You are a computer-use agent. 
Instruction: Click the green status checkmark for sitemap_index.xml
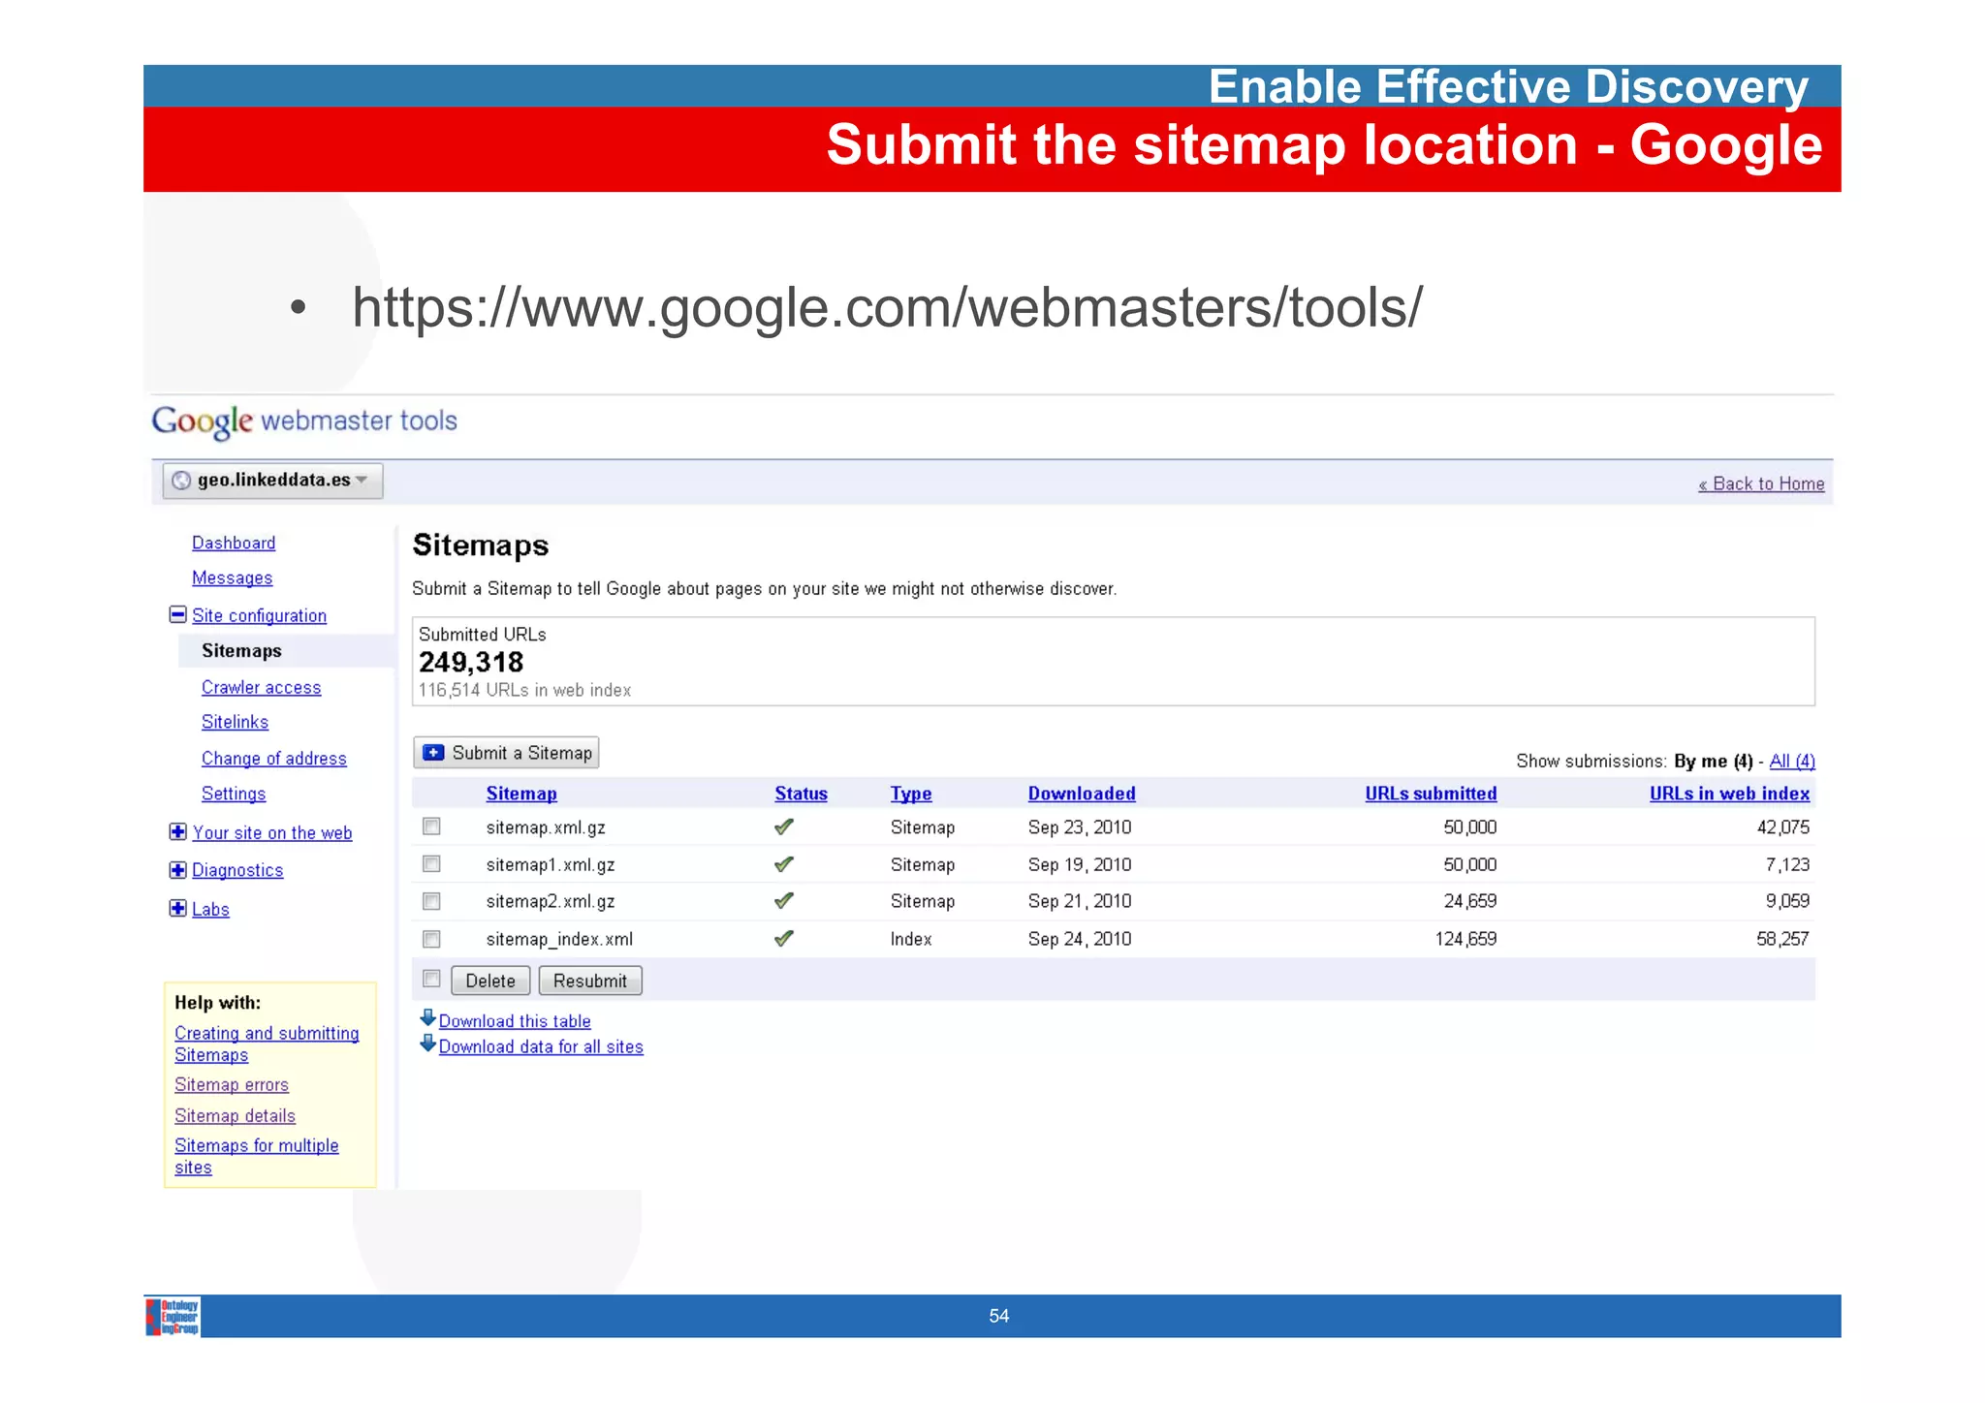[x=784, y=939]
